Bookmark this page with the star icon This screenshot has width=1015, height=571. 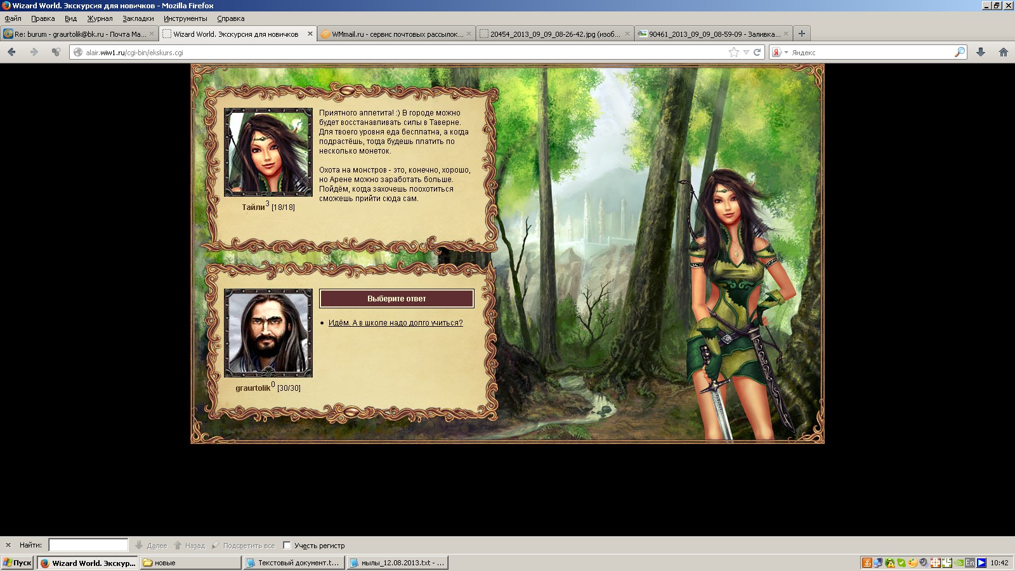click(x=734, y=52)
